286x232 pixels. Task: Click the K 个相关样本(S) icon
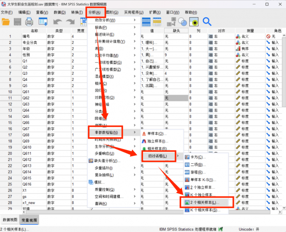187,210
